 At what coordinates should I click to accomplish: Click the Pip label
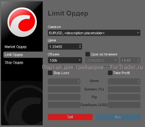pos(94,97)
